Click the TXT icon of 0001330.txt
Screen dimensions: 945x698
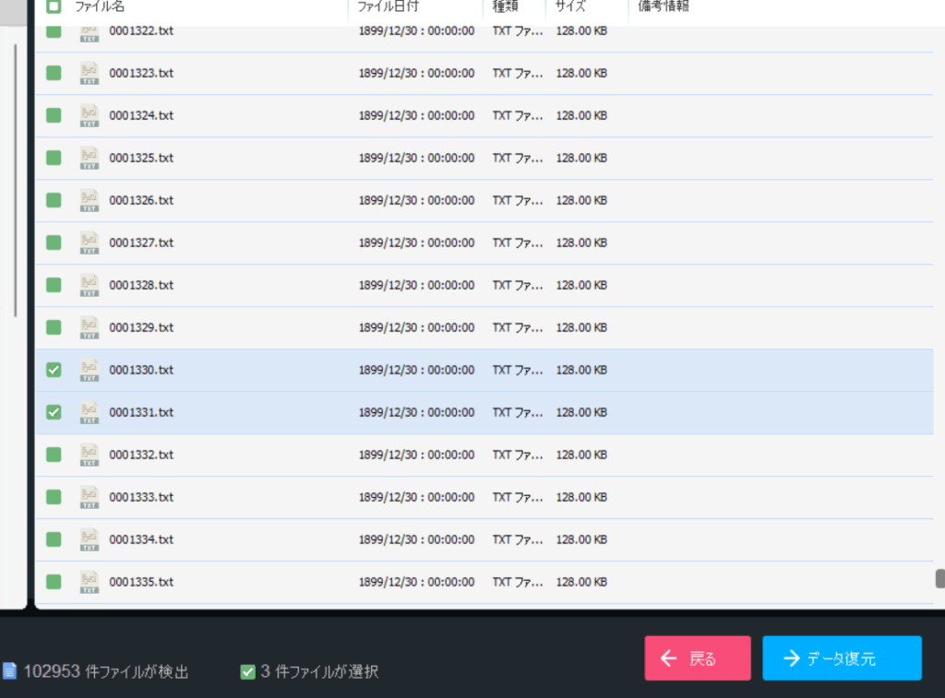pos(89,370)
